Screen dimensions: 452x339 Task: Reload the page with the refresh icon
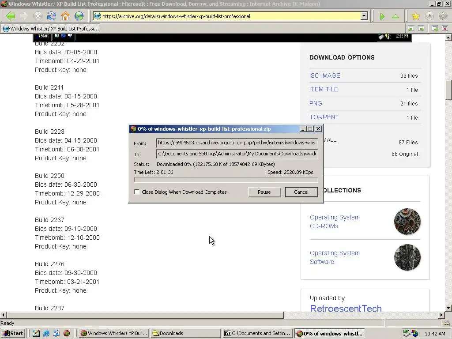point(52,16)
